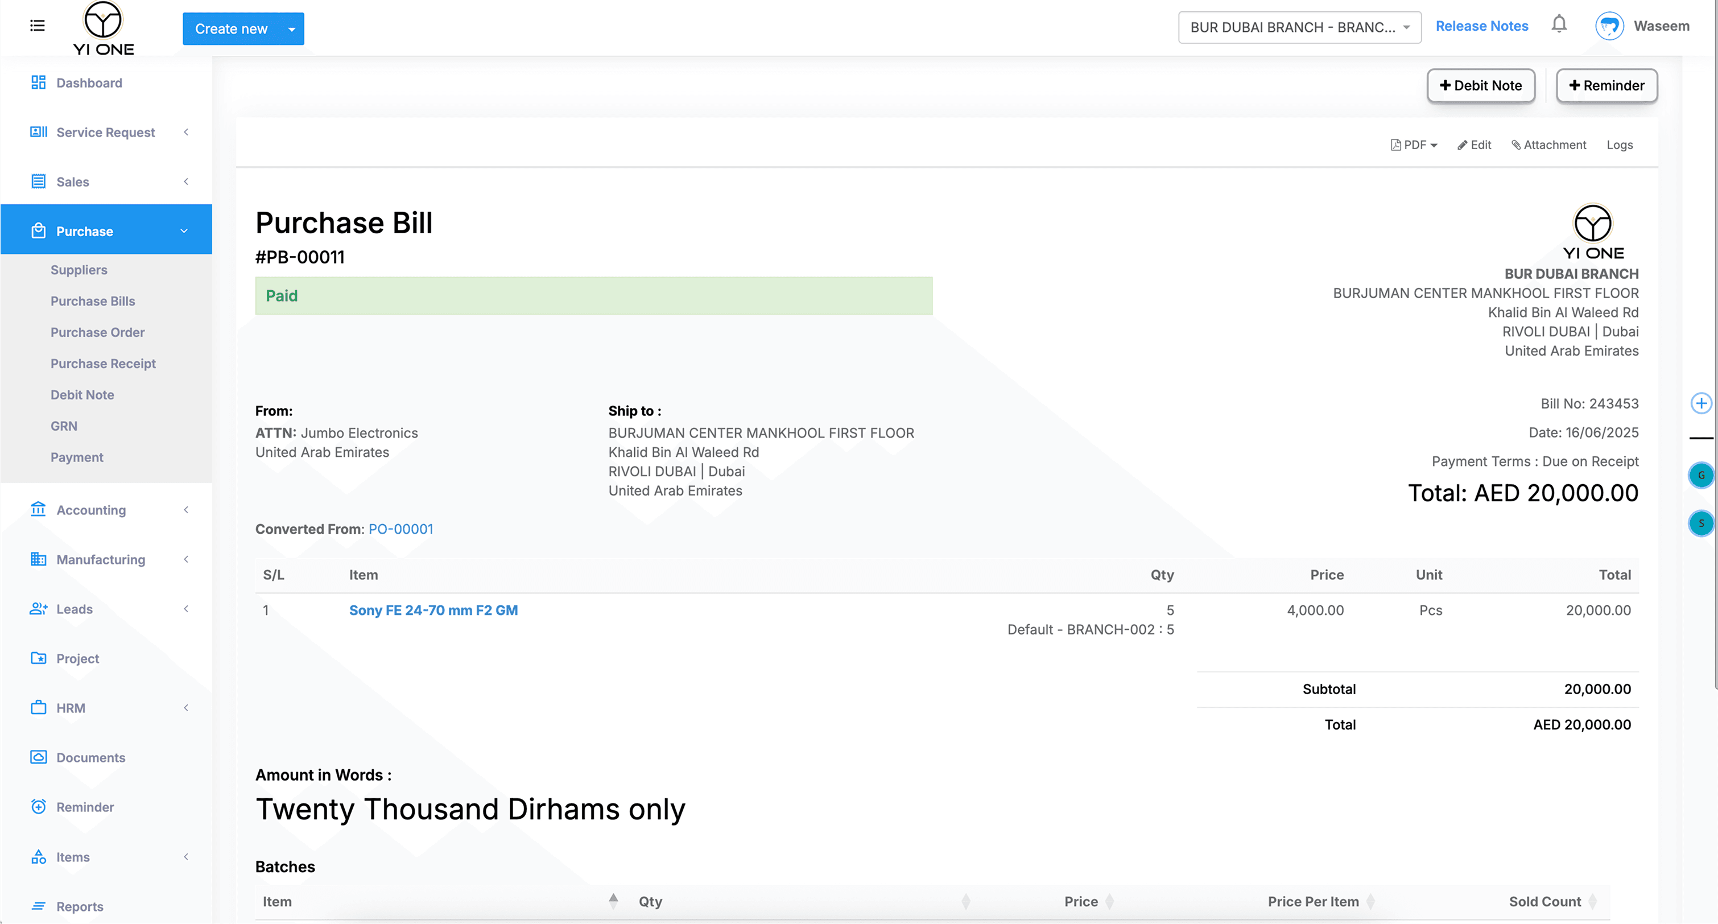Screen dimensions: 1718x924
Task: Click the Service Request sidebar icon
Action: pos(38,132)
